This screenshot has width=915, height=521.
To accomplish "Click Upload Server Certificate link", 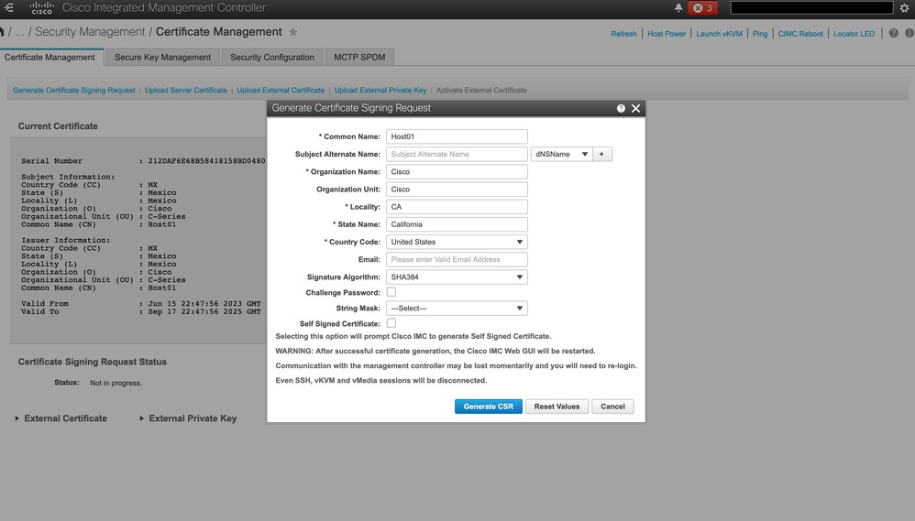I will click(x=186, y=91).
